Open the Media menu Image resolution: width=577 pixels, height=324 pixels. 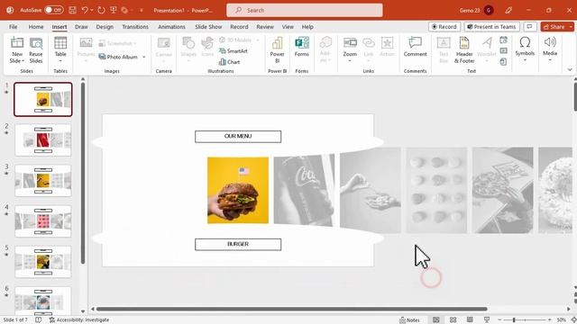point(550,49)
